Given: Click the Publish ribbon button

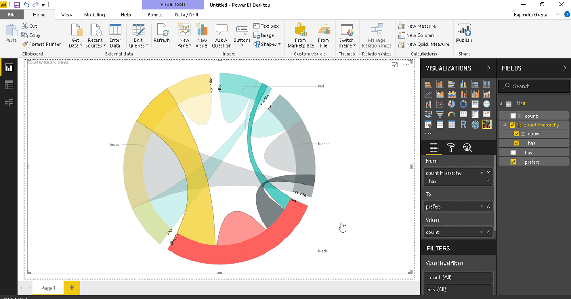Looking at the screenshot, I should 464,33.
